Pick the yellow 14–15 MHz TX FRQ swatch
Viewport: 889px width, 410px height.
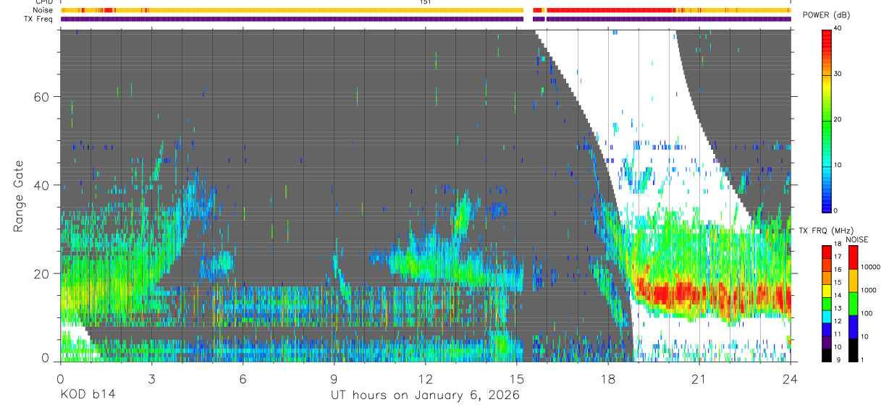pos(827,290)
